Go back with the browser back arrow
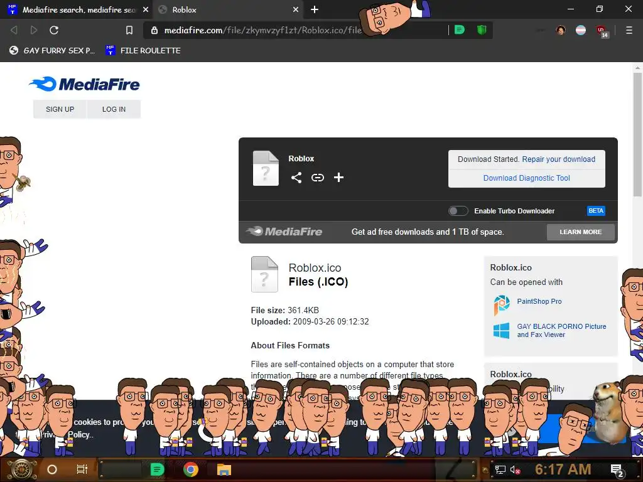The height and width of the screenshot is (482, 643). coord(14,30)
